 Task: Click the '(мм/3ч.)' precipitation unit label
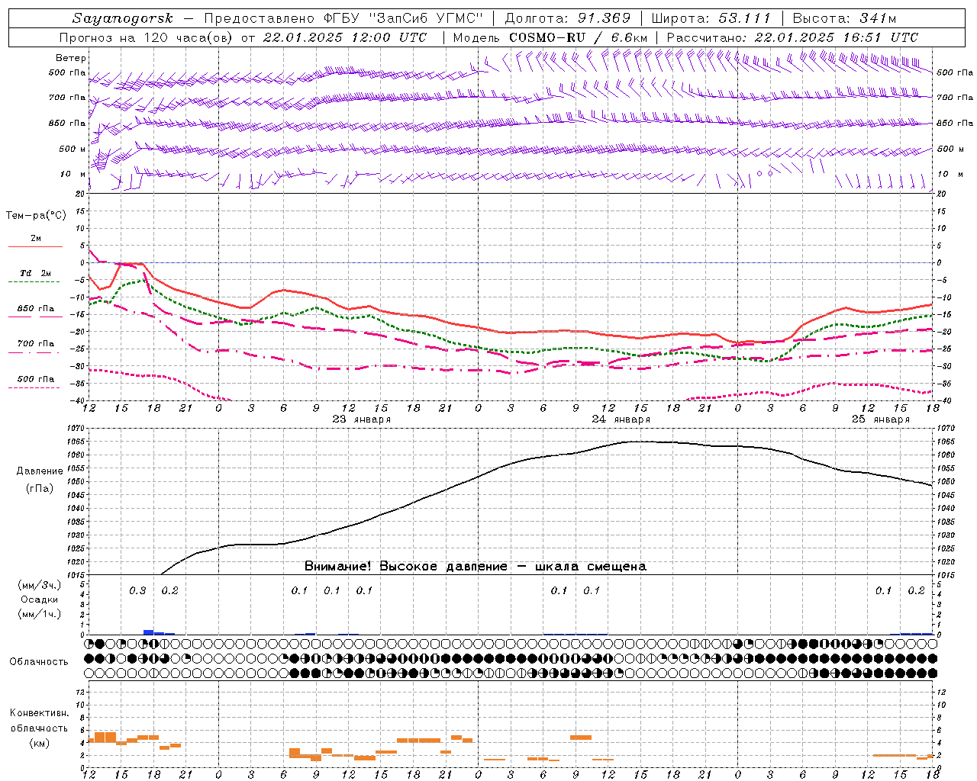tap(39, 585)
